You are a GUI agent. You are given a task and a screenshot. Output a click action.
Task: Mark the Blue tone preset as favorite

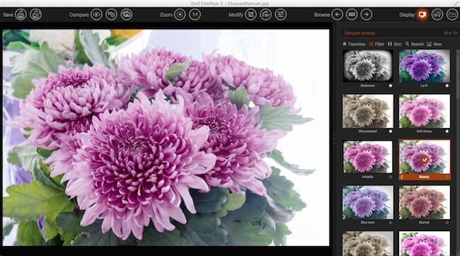pyautogui.click(x=391, y=223)
